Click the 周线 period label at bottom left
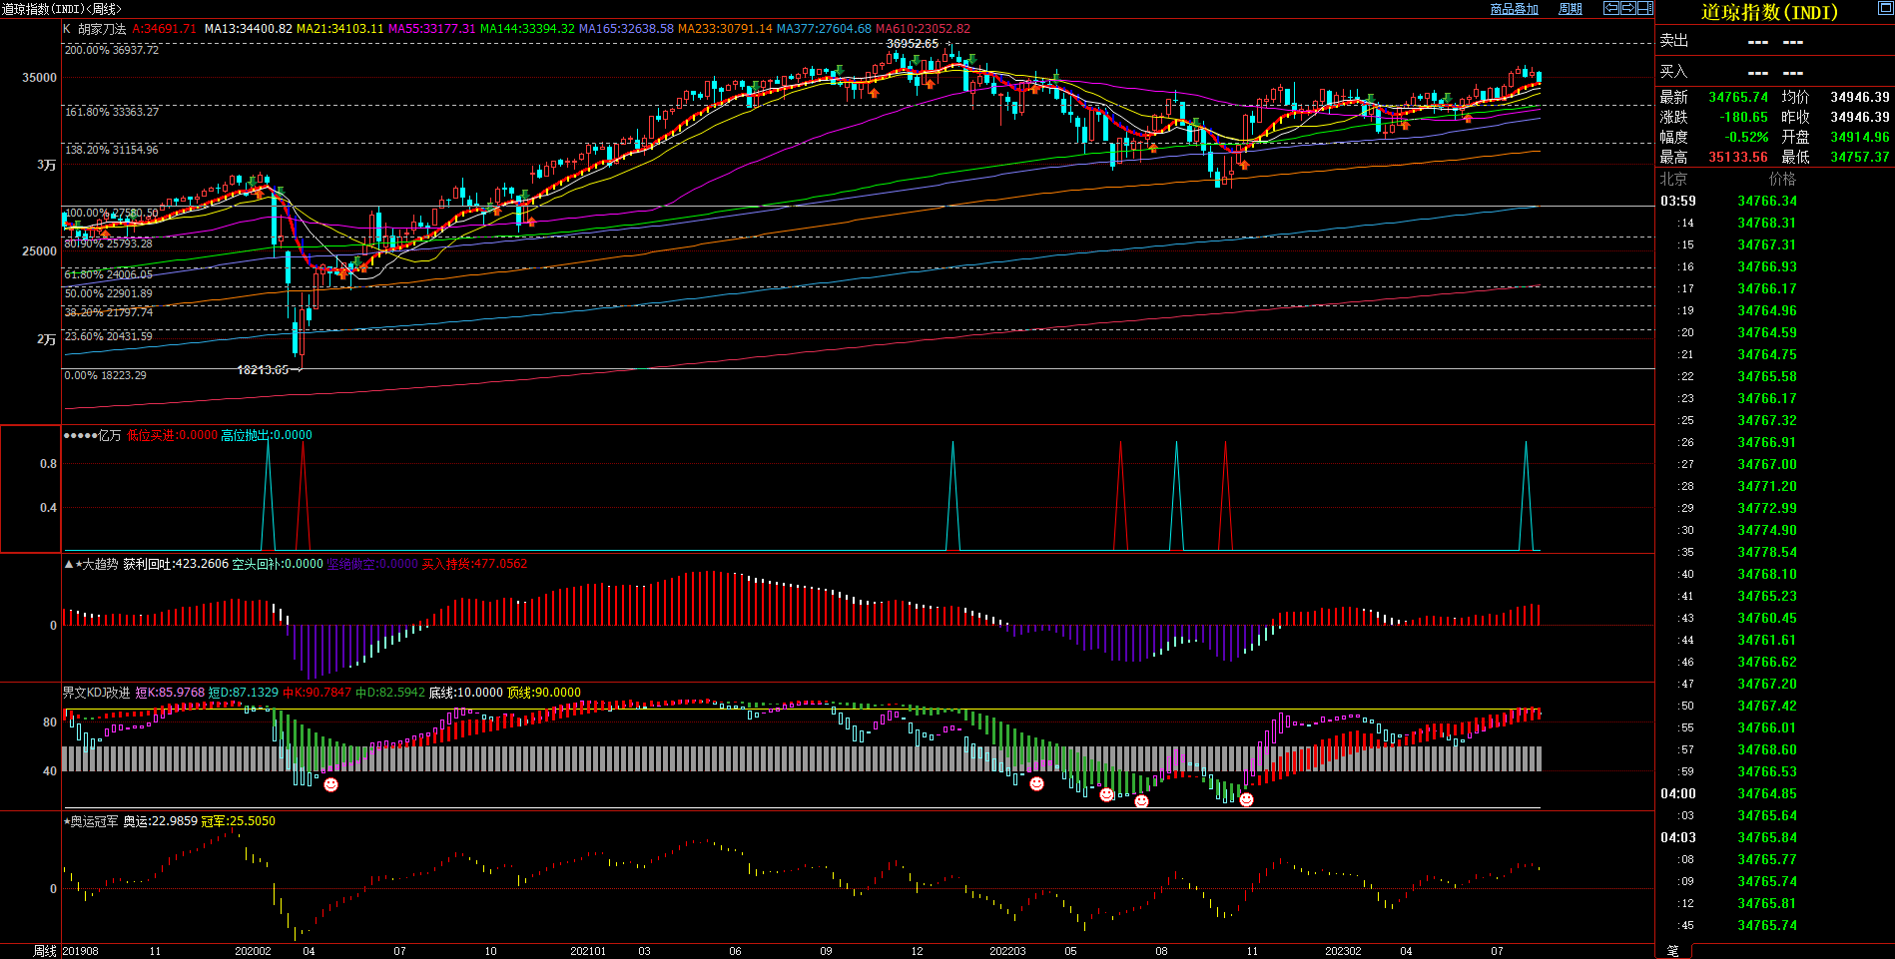 pyautogui.click(x=45, y=951)
